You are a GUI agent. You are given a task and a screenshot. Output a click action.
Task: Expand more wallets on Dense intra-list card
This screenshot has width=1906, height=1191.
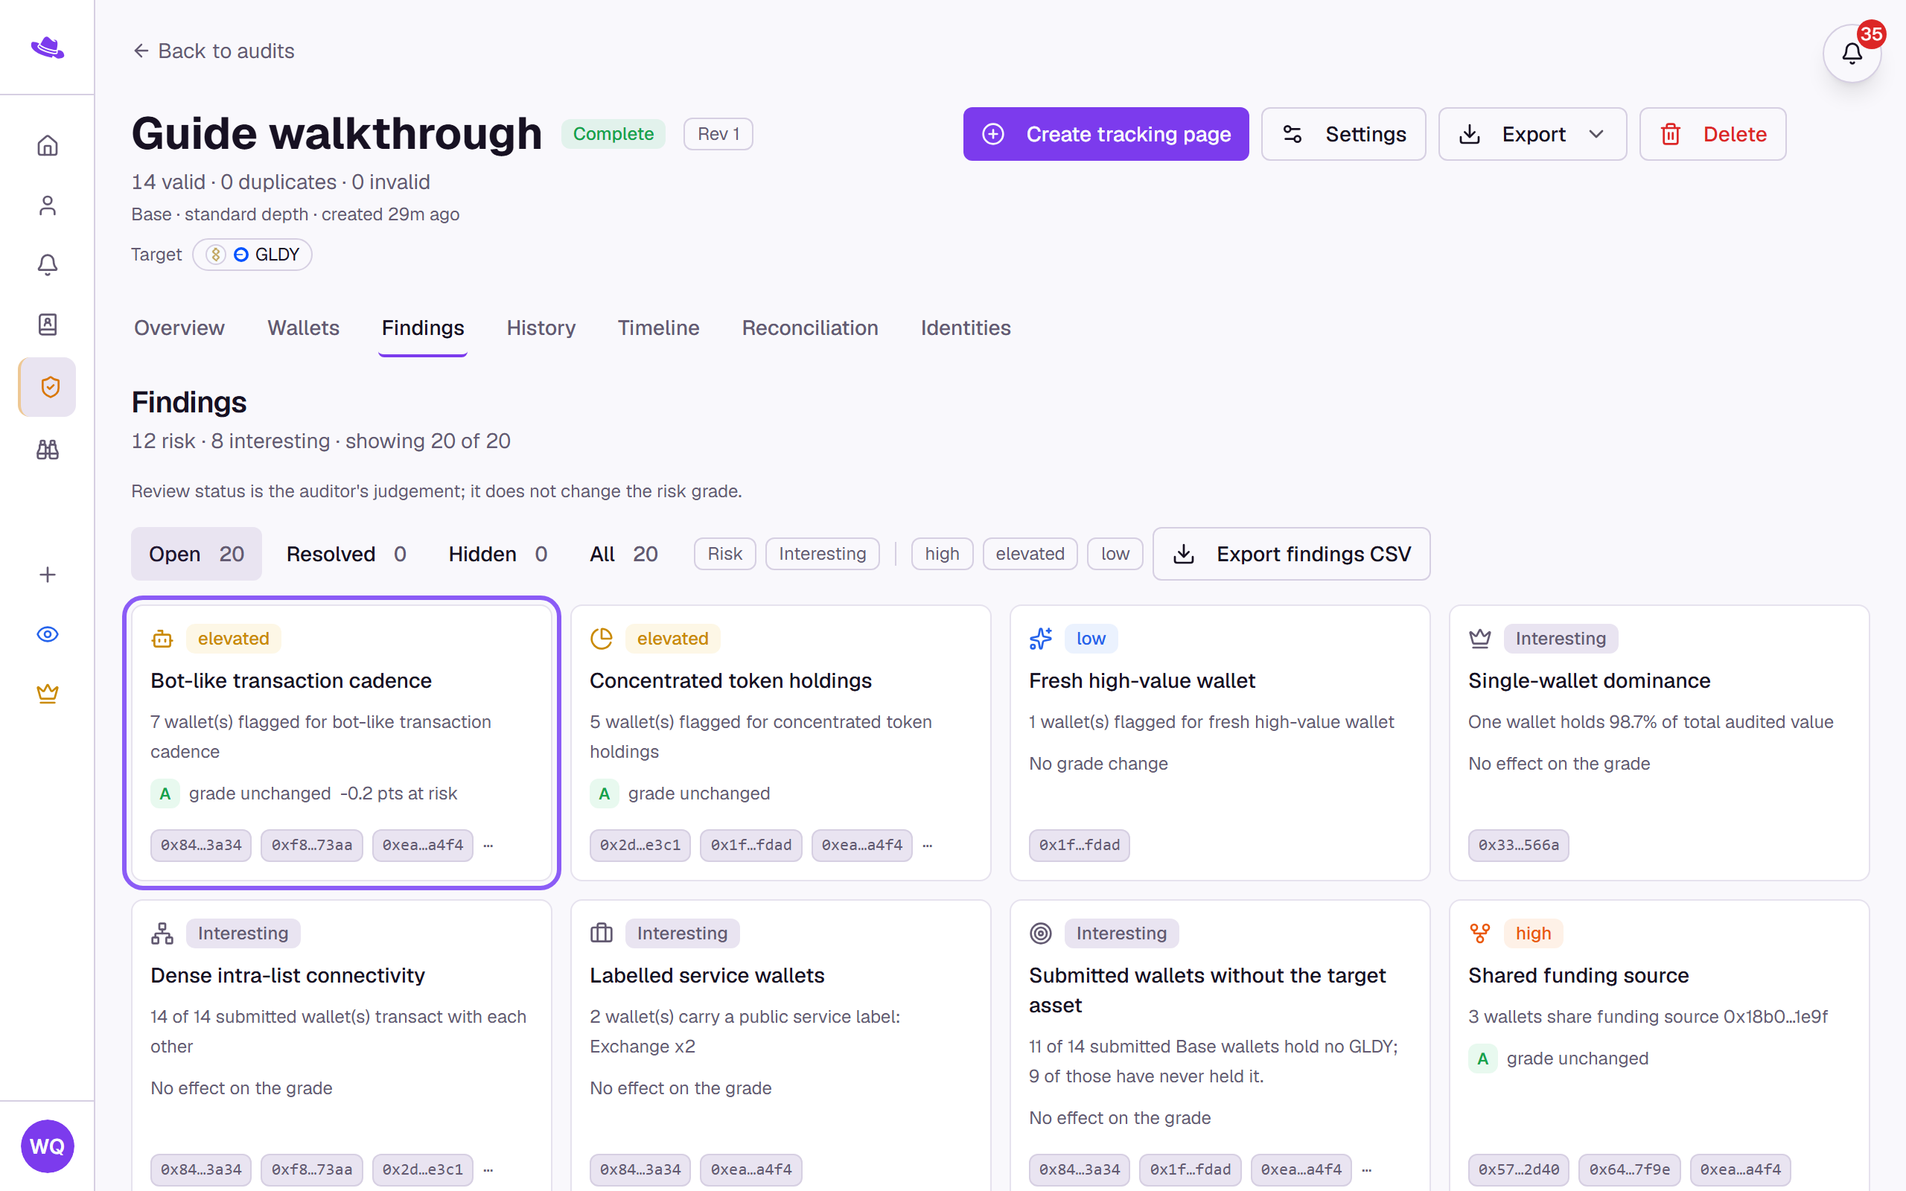[x=488, y=1169]
